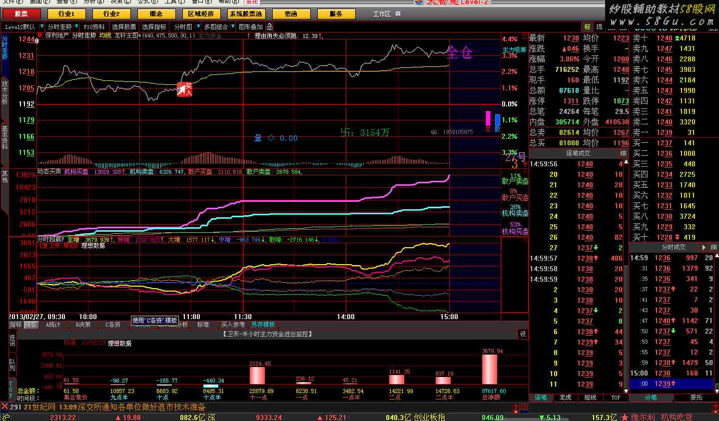Expand the Level2默认 dropdown arrow

pyautogui.click(x=42, y=27)
